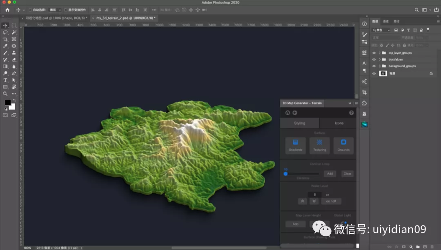
Task: Select the Crop tool in toolbar
Action: [5, 39]
